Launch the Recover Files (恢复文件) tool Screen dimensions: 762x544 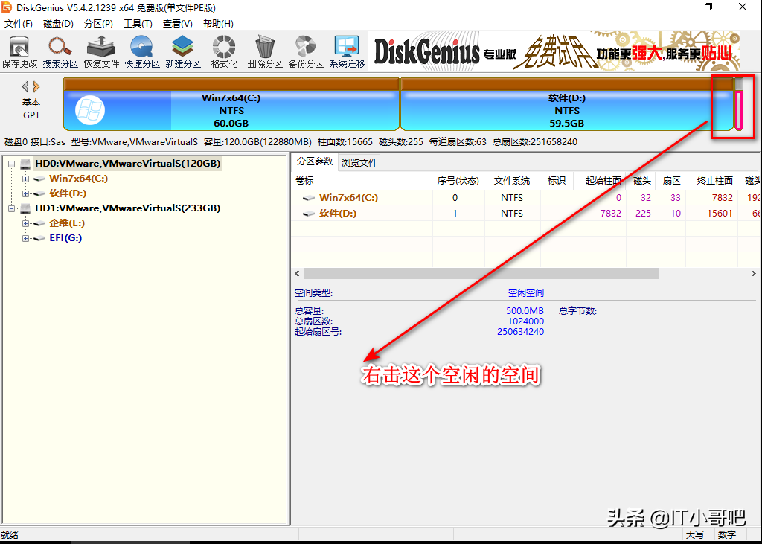[101, 51]
